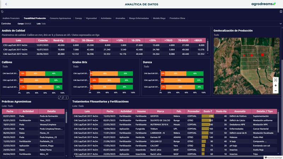
Task: Switch to the Análisis Financiero tab
Action: [11, 18]
